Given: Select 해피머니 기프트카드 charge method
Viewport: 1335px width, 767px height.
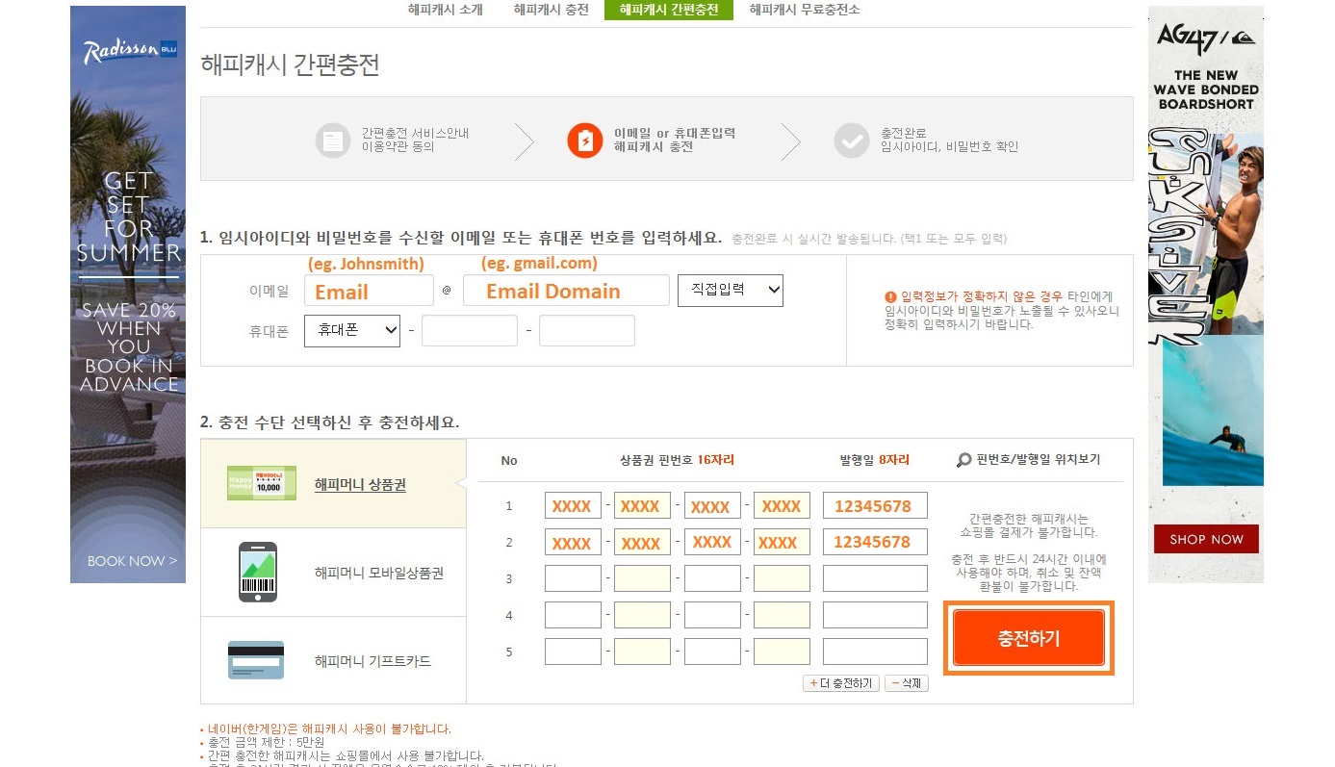Looking at the screenshot, I should [x=333, y=661].
